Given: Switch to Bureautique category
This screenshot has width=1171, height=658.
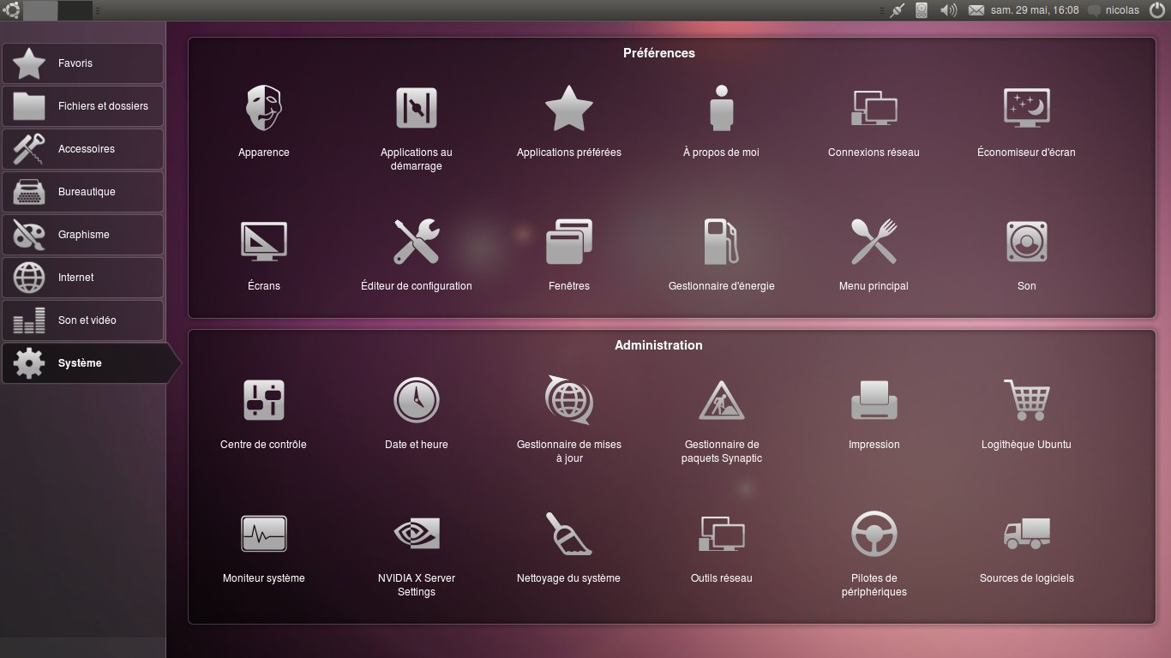Looking at the screenshot, I should [82, 192].
